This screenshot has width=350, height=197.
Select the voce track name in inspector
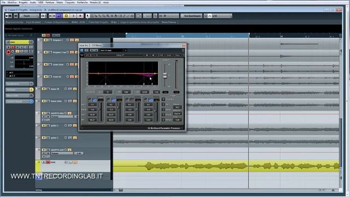pos(20,42)
